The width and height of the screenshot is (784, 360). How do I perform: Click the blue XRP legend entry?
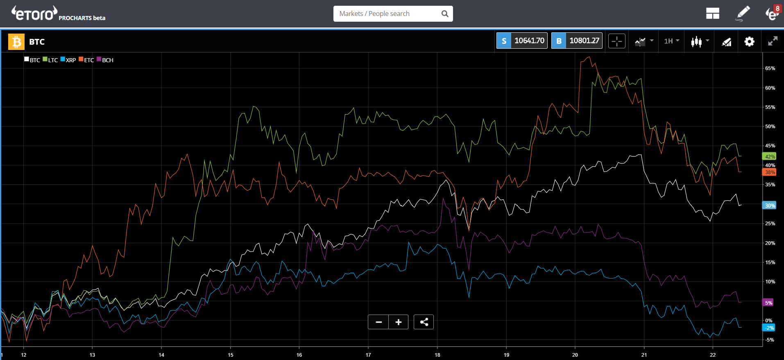(68, 60)
